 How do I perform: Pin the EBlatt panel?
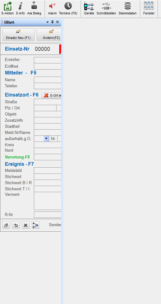[x=52, y=22]
